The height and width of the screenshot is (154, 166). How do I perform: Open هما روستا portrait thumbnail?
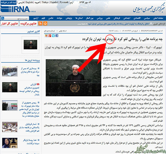coord(10,143)
